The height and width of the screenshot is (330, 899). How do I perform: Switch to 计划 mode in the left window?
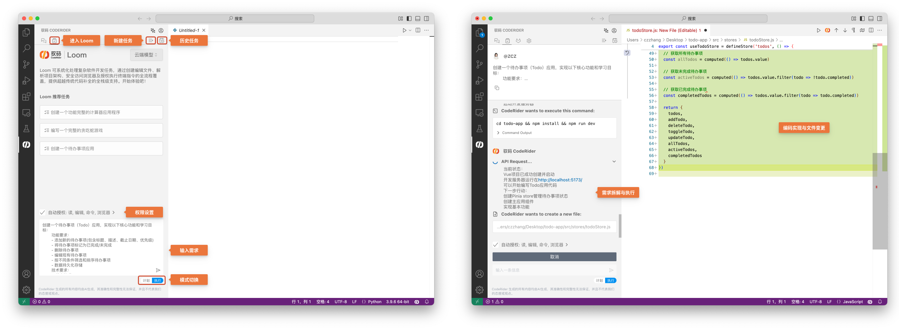pyautogui.click(x=146, y=281)
